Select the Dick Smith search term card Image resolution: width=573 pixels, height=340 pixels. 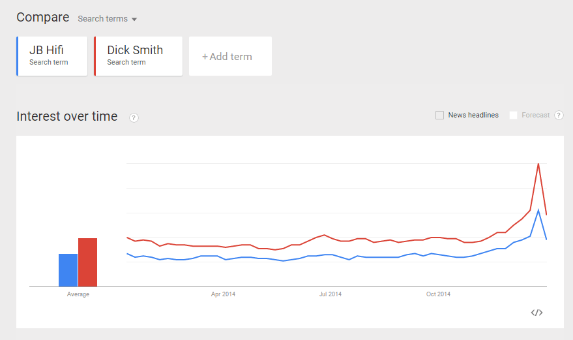[x=138, y=56]
